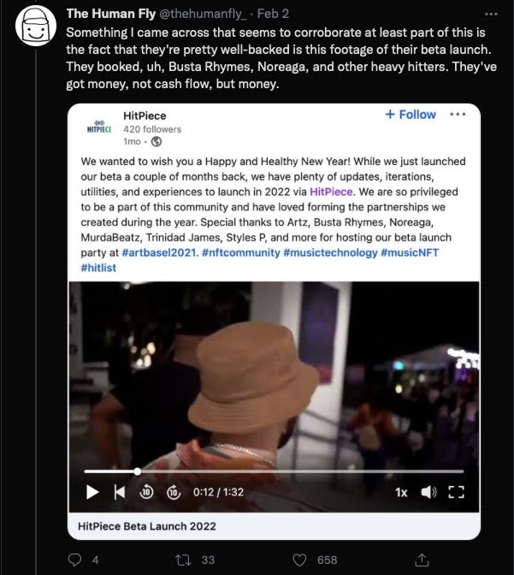Retweet this post
514x575 pixels.
click(x=183, y=560)
